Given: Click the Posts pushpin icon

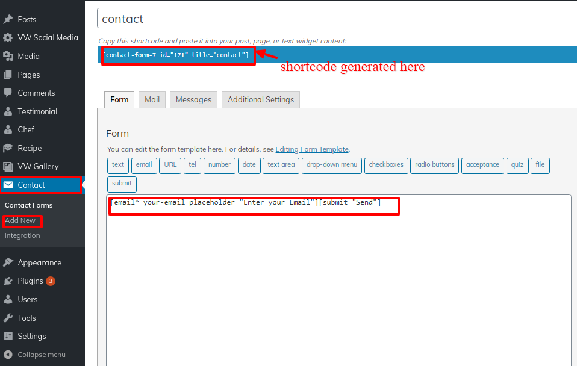Looking at the screenshot, I should [8, 19].
